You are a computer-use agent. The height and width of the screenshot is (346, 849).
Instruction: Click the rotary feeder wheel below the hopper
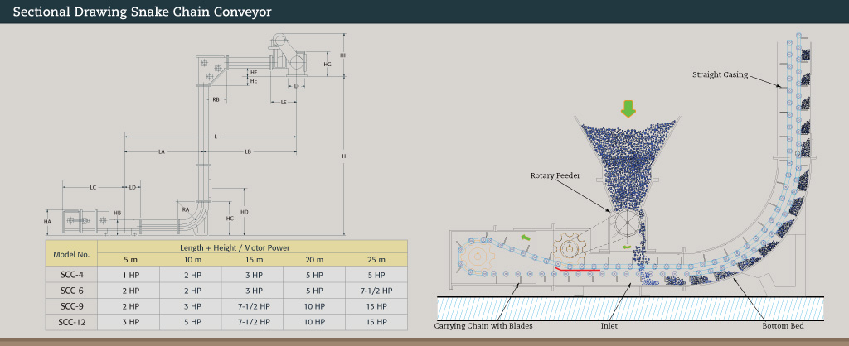click(x=627, y=223)
